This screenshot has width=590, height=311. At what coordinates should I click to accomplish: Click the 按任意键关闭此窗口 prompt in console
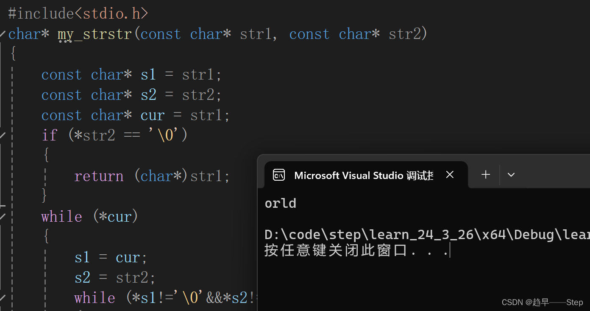[x=356, y=250]
